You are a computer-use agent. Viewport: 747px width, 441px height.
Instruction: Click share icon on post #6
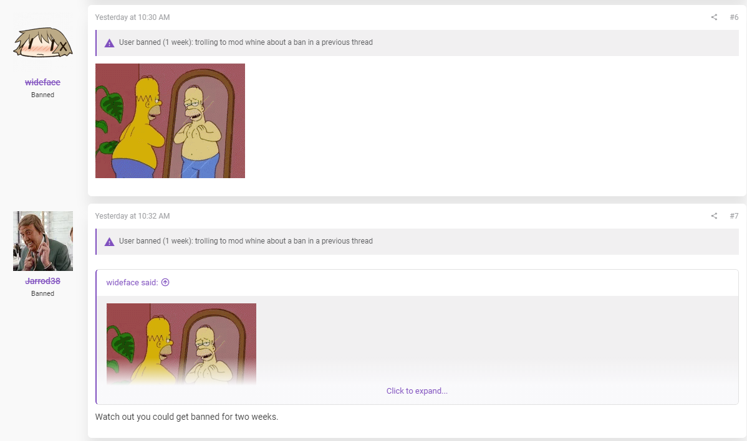[714, 17]
